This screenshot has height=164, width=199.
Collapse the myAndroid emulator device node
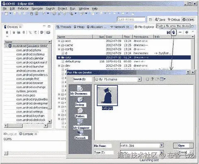[6, 46]
